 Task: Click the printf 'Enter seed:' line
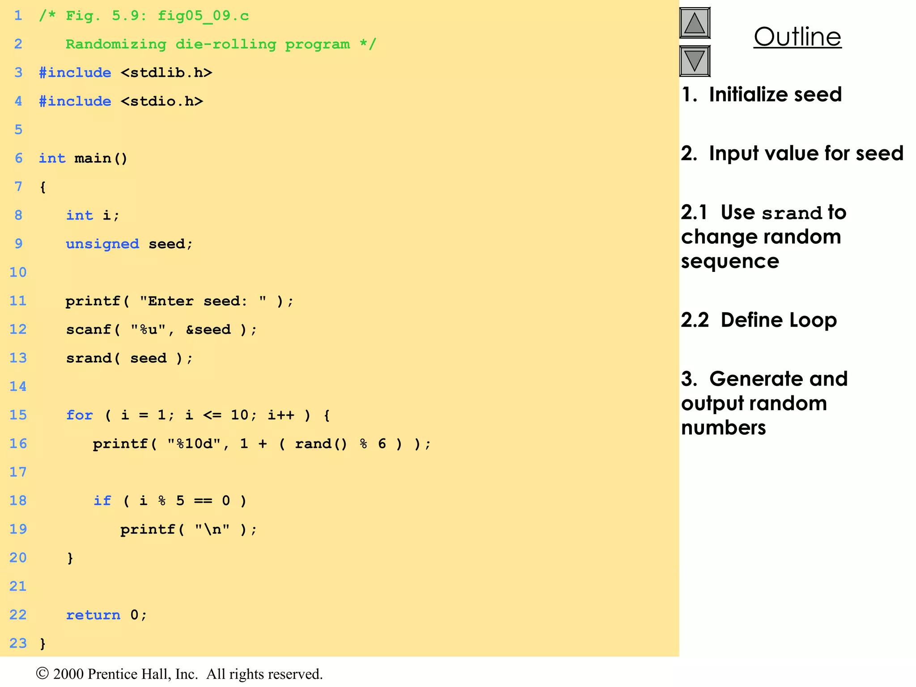[x=179, y=301]
